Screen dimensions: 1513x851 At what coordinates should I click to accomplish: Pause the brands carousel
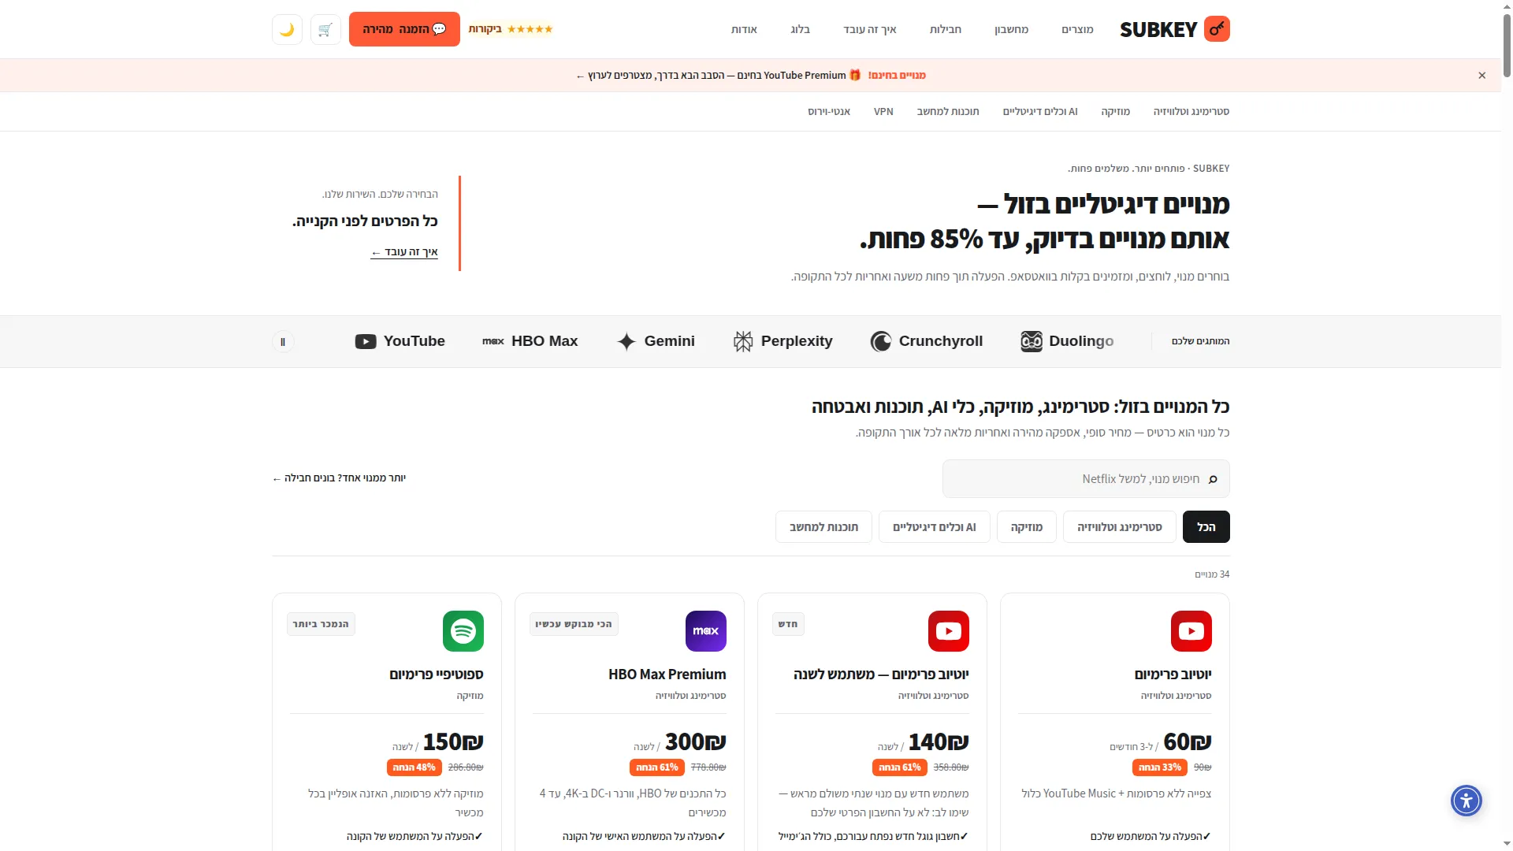(x=283, y=342)
